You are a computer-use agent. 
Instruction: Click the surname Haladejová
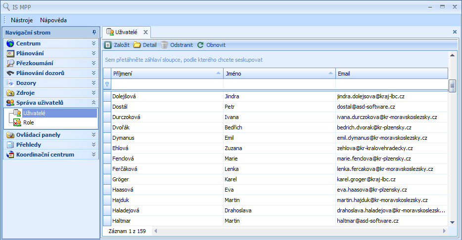[x=126, y=210]
